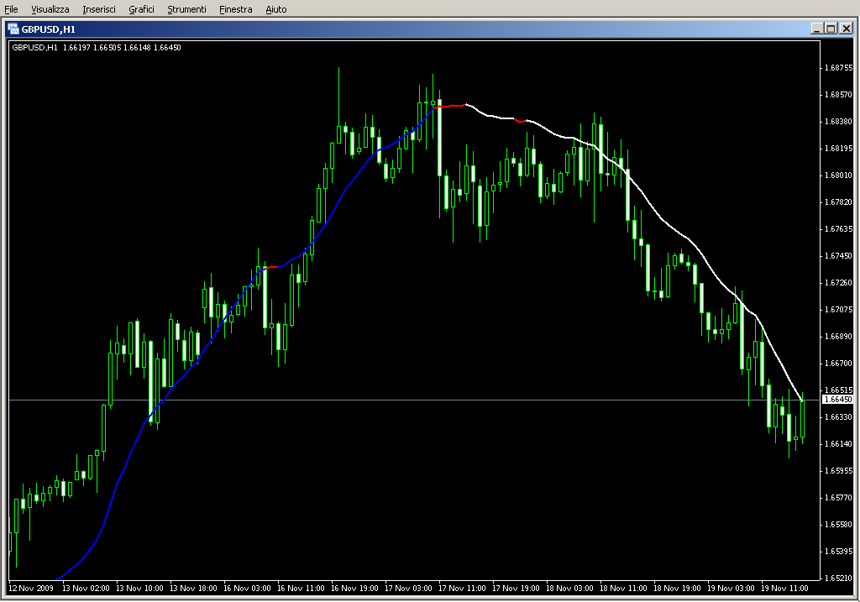Click price scale value 1.68755

point(839,68)
